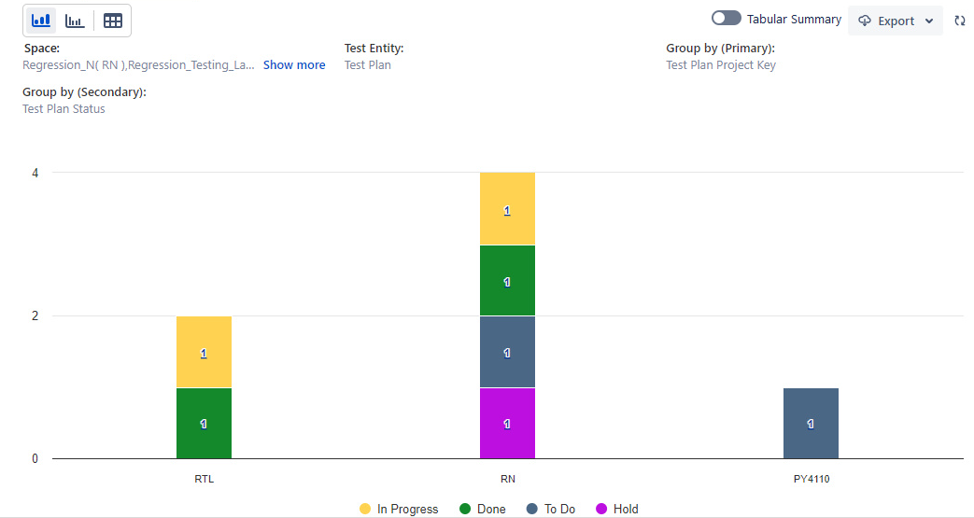Open the Export dropdown

tap(895, 21)
